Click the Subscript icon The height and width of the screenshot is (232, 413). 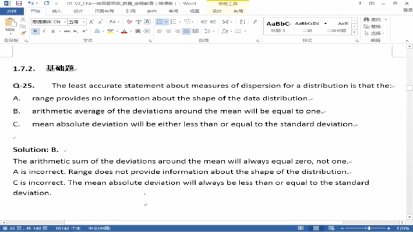pos(76,31)
